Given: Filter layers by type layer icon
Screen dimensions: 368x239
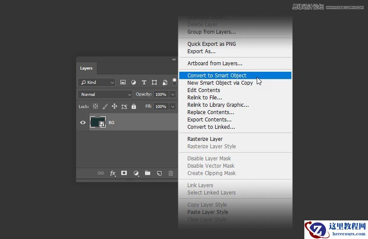Looking at the screenshot, I should click(x=144, y=82).
